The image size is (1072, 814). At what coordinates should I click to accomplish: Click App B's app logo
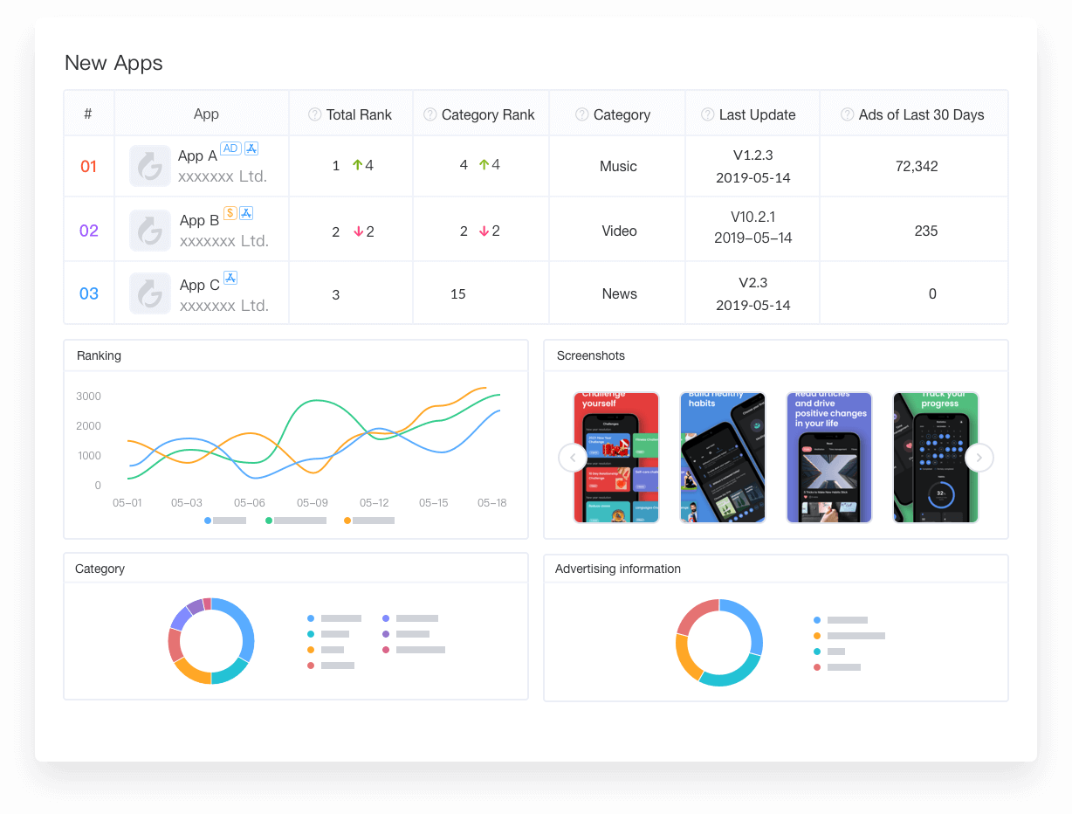pos(149,231)
